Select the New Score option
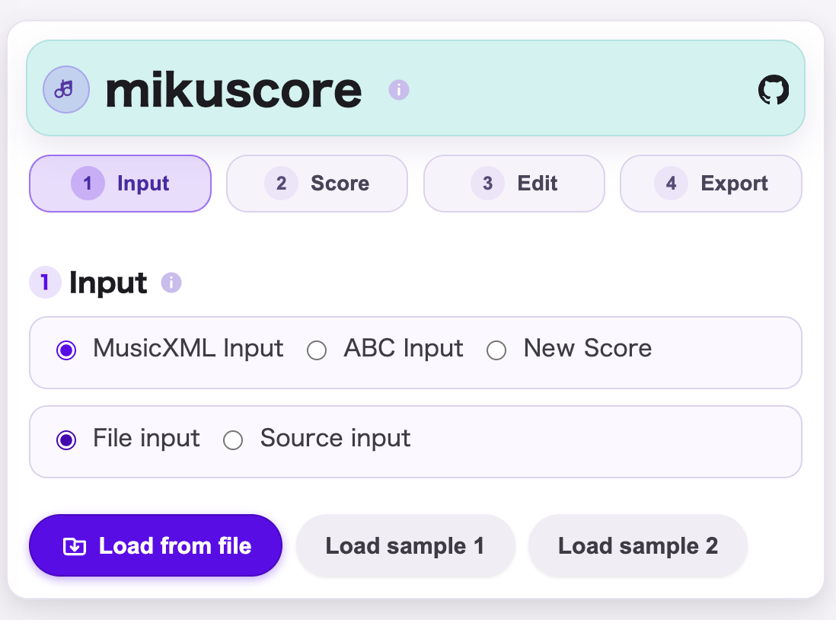The image size is (836, 620). coord(497,350)
